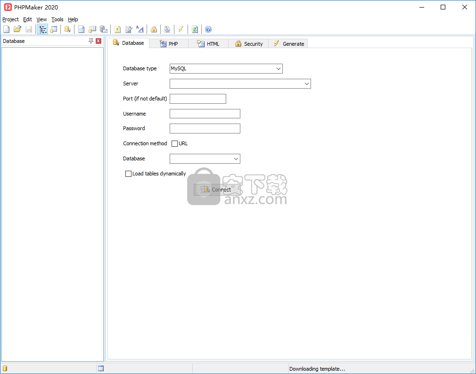Screen dimensions: 476x374
Task: Open the Edit menu
Action: coord(28,19)
